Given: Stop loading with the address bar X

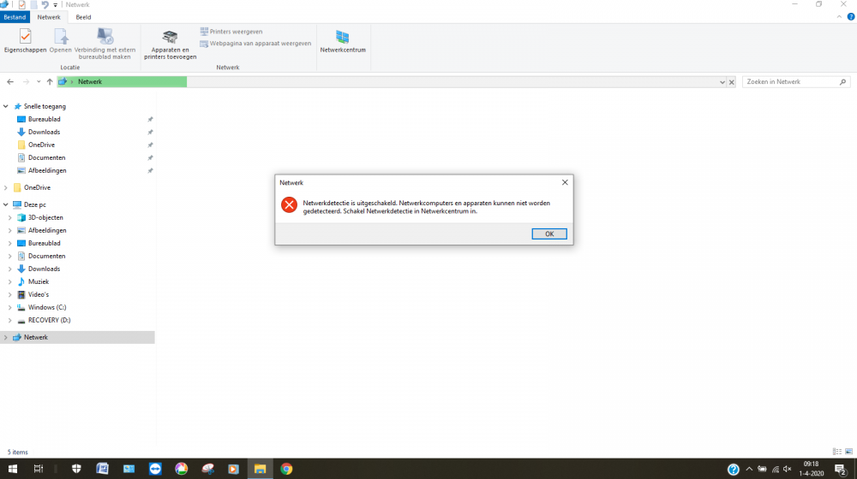Looking at the screenshot, I should click(x=731, y=82).
